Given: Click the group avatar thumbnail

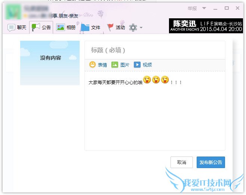Looking at the screenshot, I should pyautogui.click(x=13, y=12).
